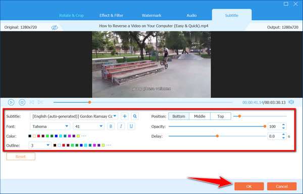The image size is (303, 194).
Task: Pick black Outline color swatch
Action: click(55, 145)
